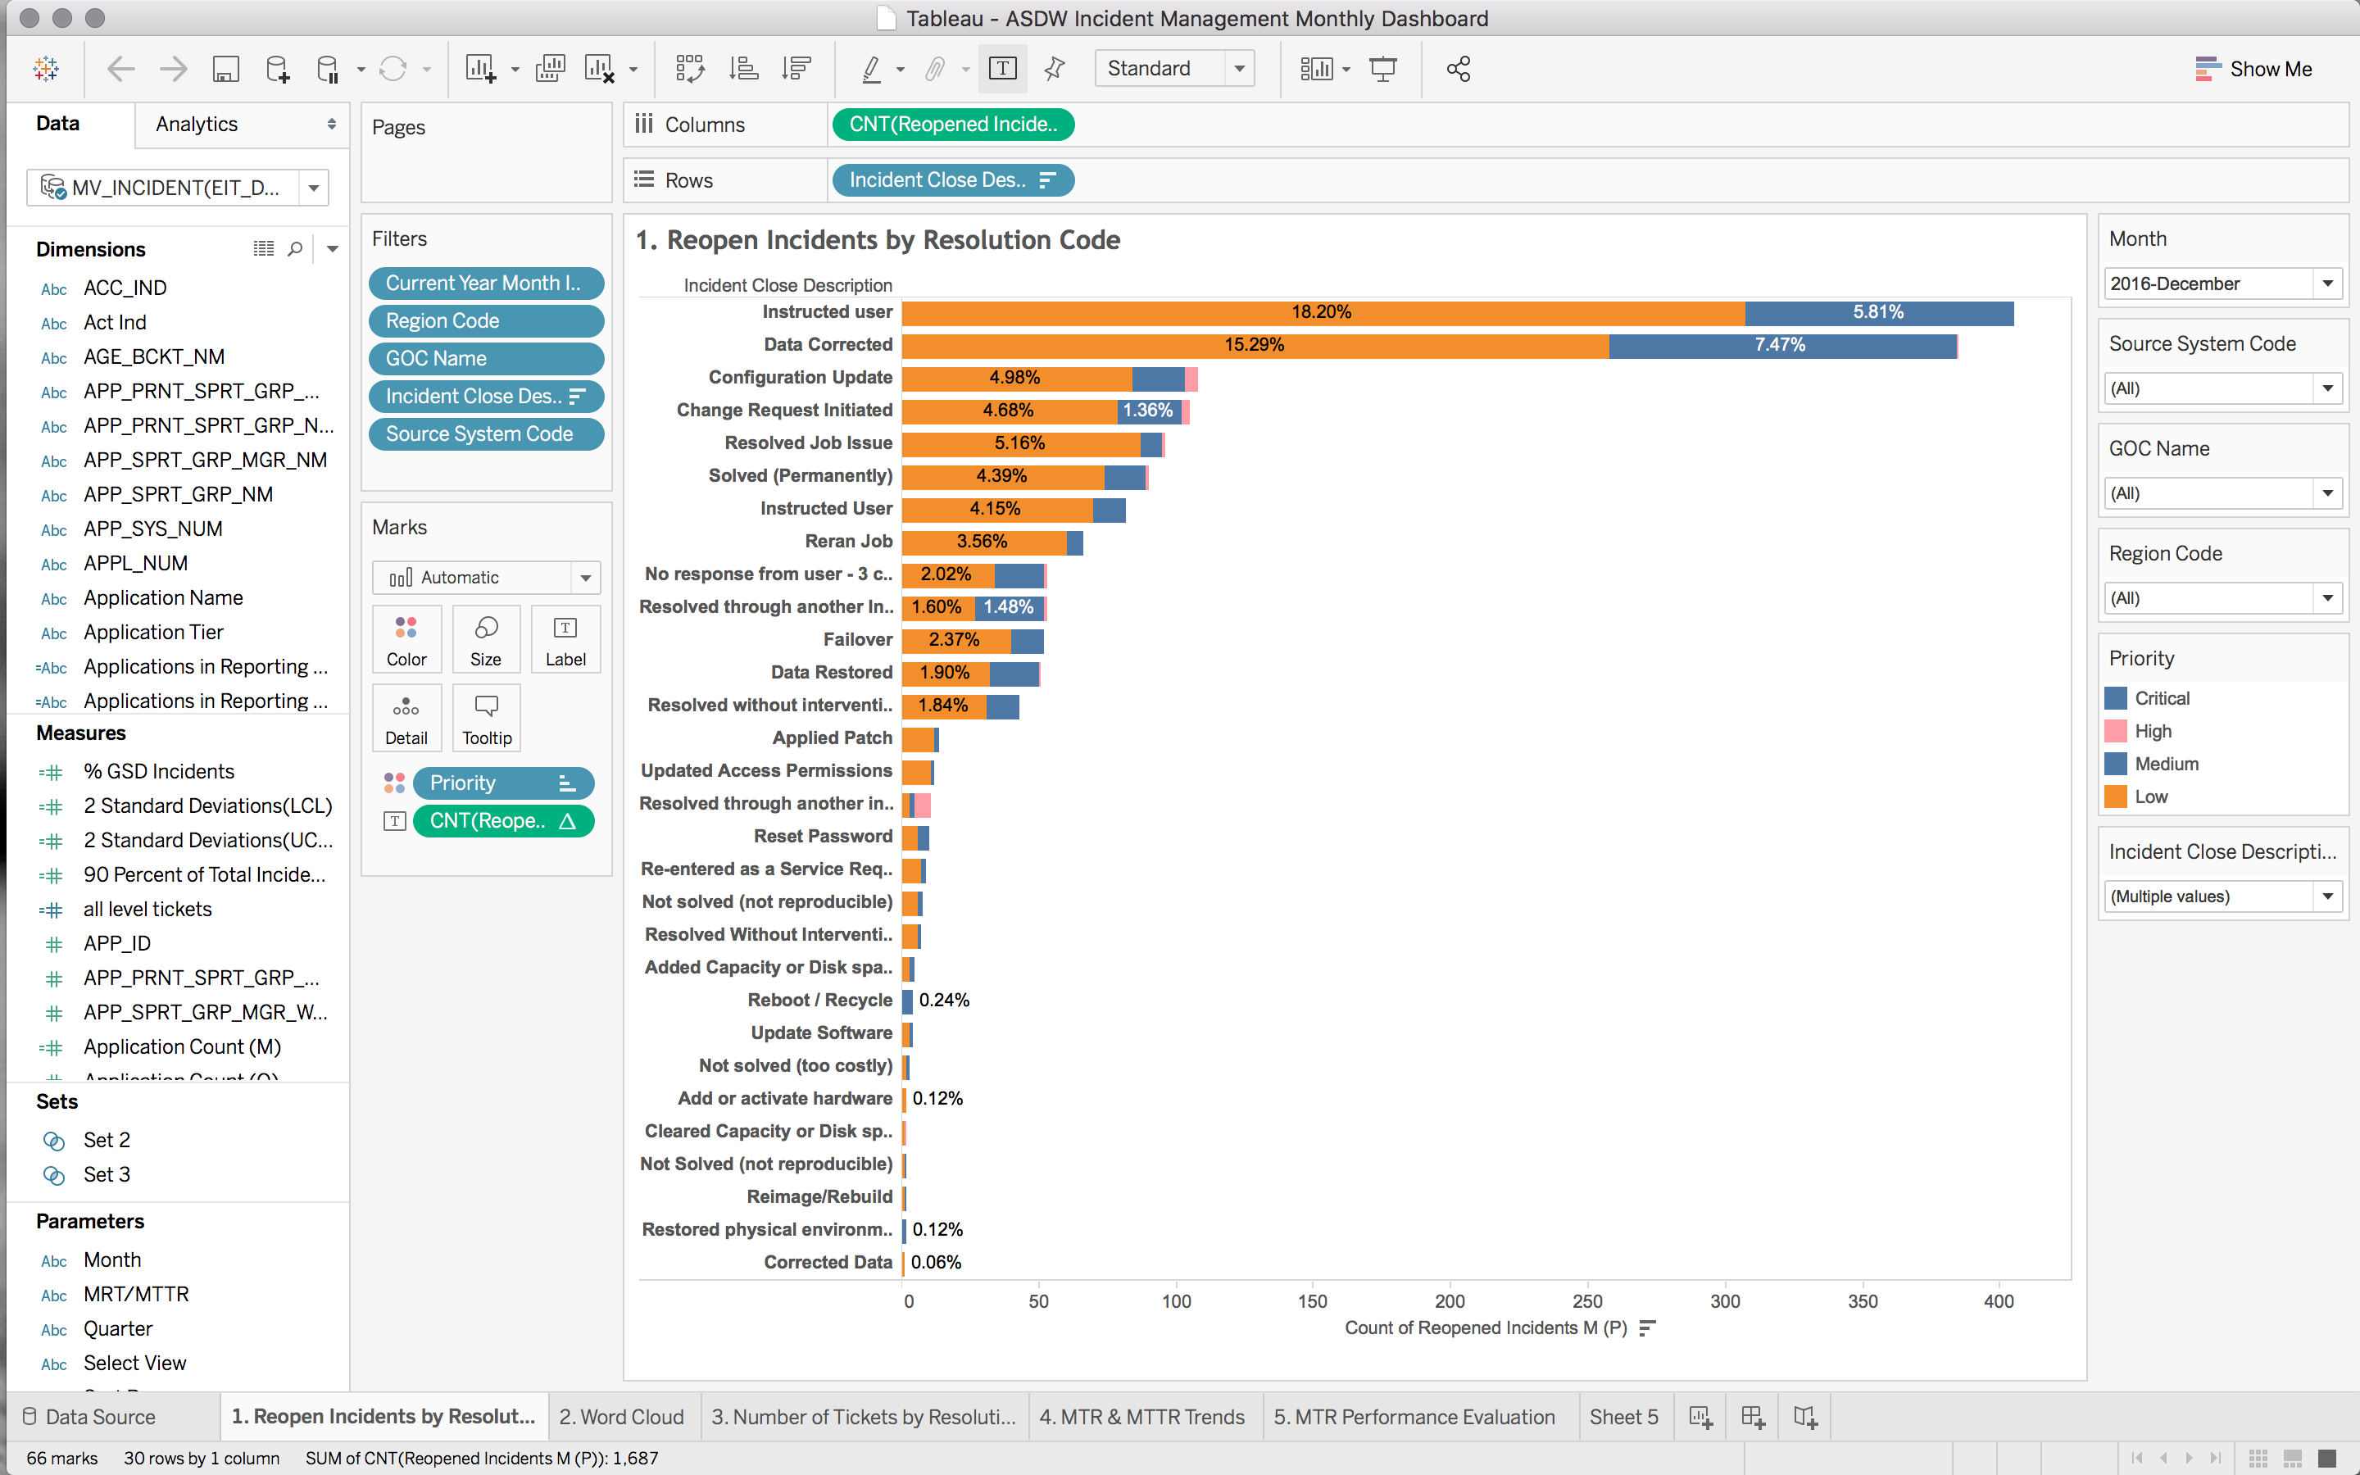Click the New Data Source icon
Image resolution: width=2360 pixels, height=1475 pixels.
pyautogui.click(x=278, y=68)
